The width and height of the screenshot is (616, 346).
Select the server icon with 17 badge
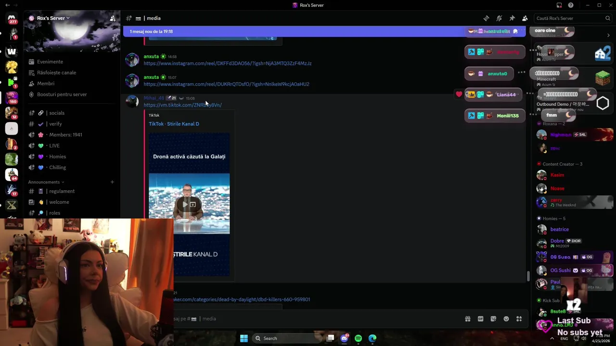(x=12, y=190)
